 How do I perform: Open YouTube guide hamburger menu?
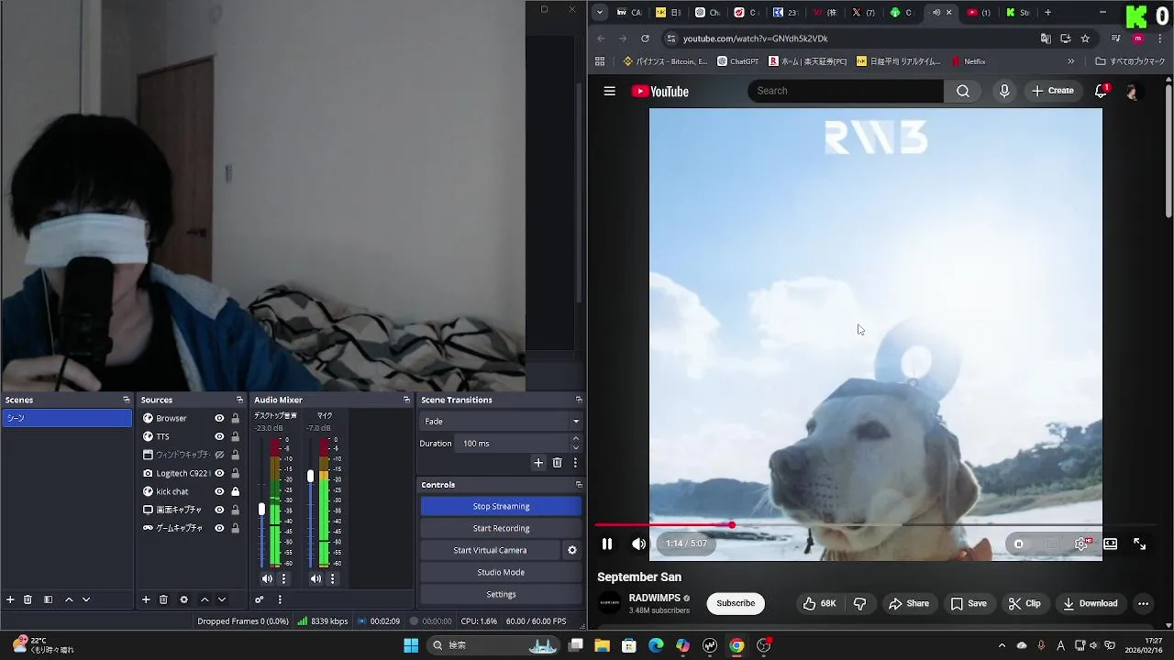pos(609,91)
